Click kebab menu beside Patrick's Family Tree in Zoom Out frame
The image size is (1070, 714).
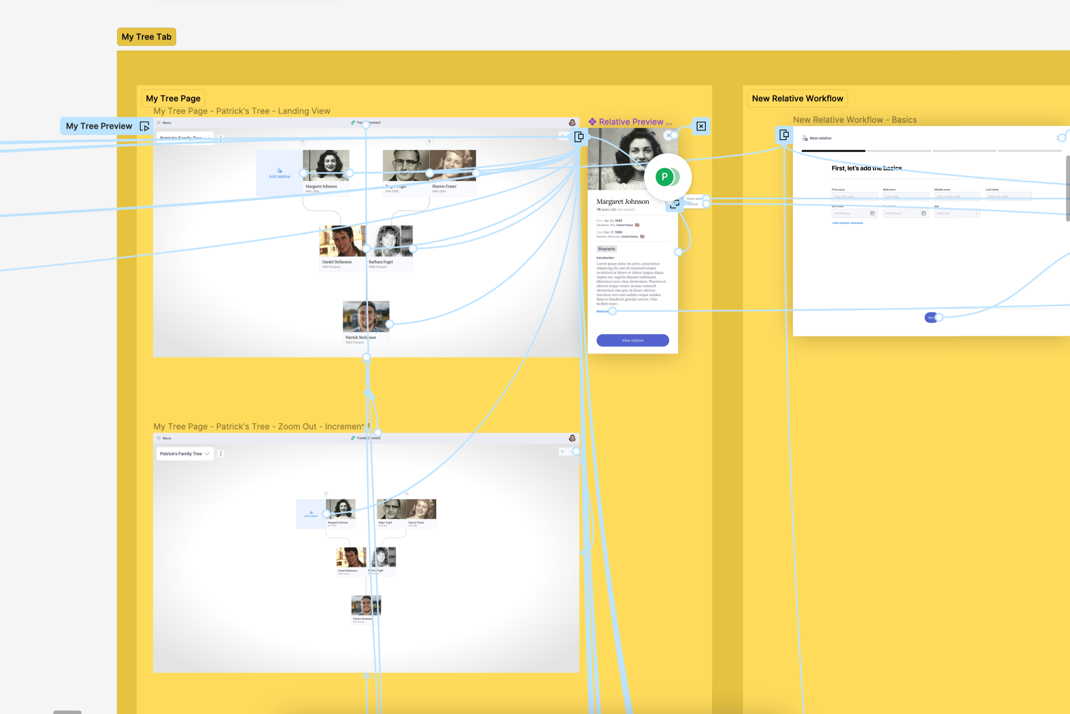tap(221, 454)
